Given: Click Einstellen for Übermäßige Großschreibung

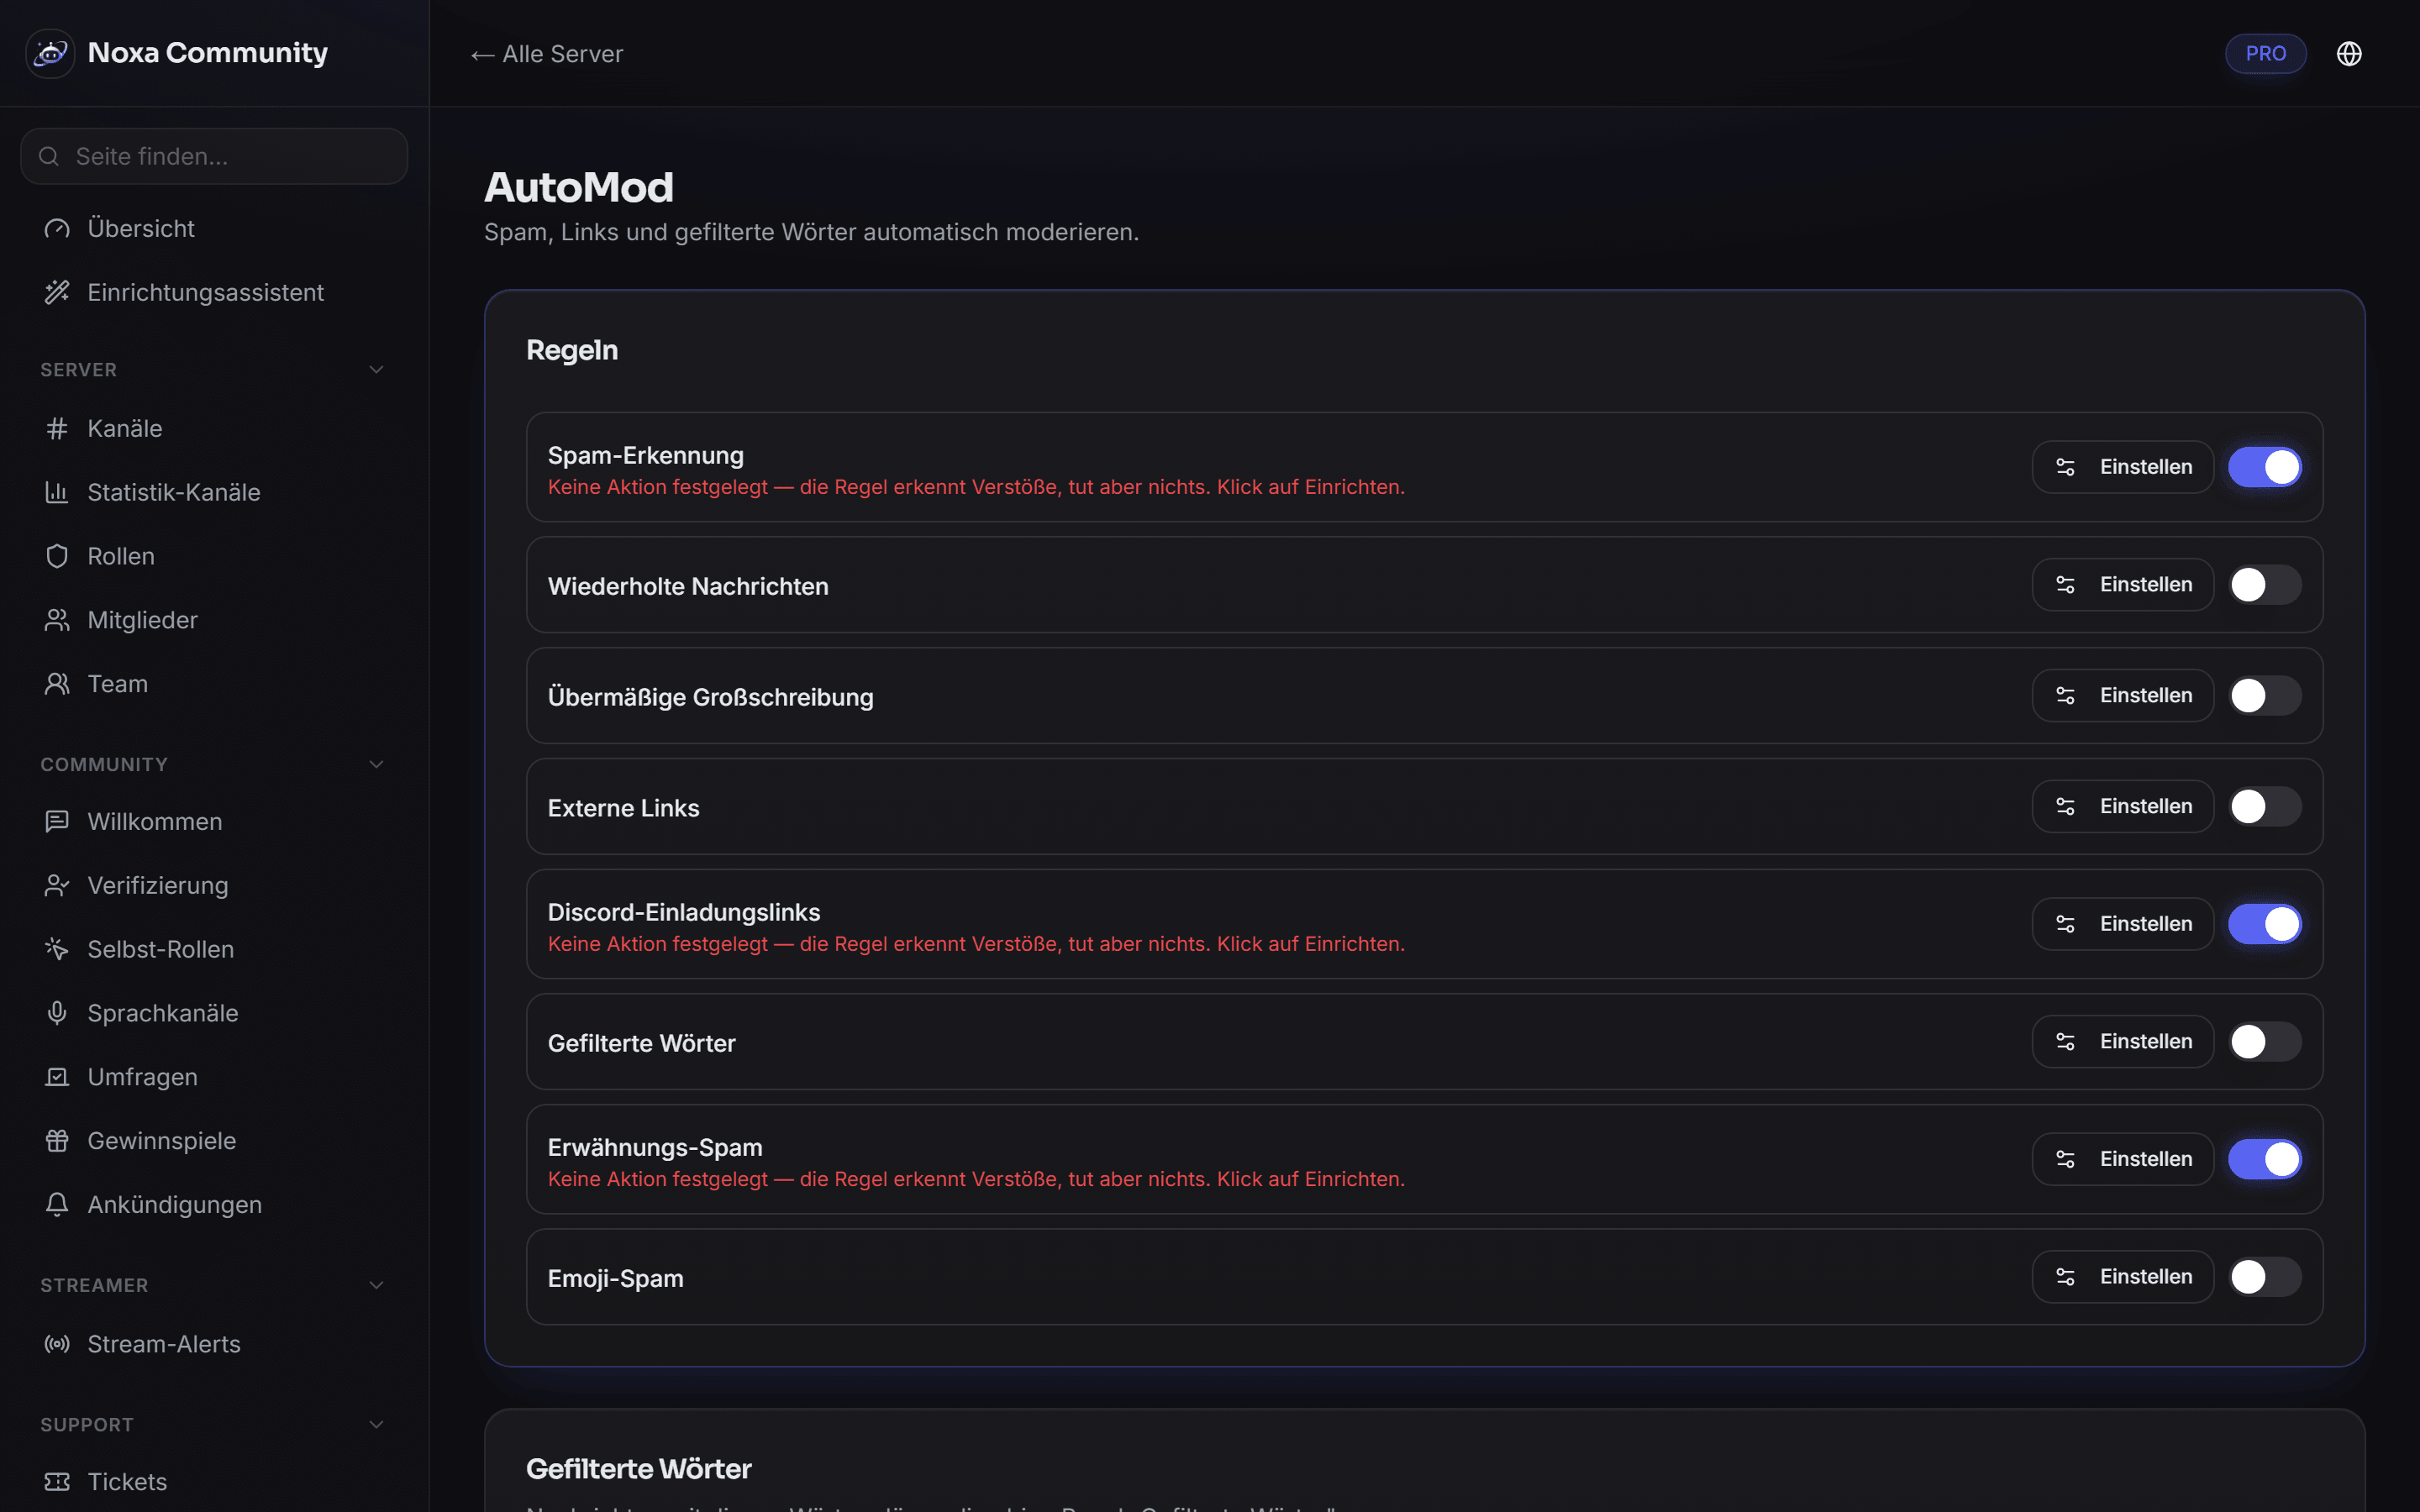Looking at the screenshot, I should pyautogui.click(x=2122, y=697).
